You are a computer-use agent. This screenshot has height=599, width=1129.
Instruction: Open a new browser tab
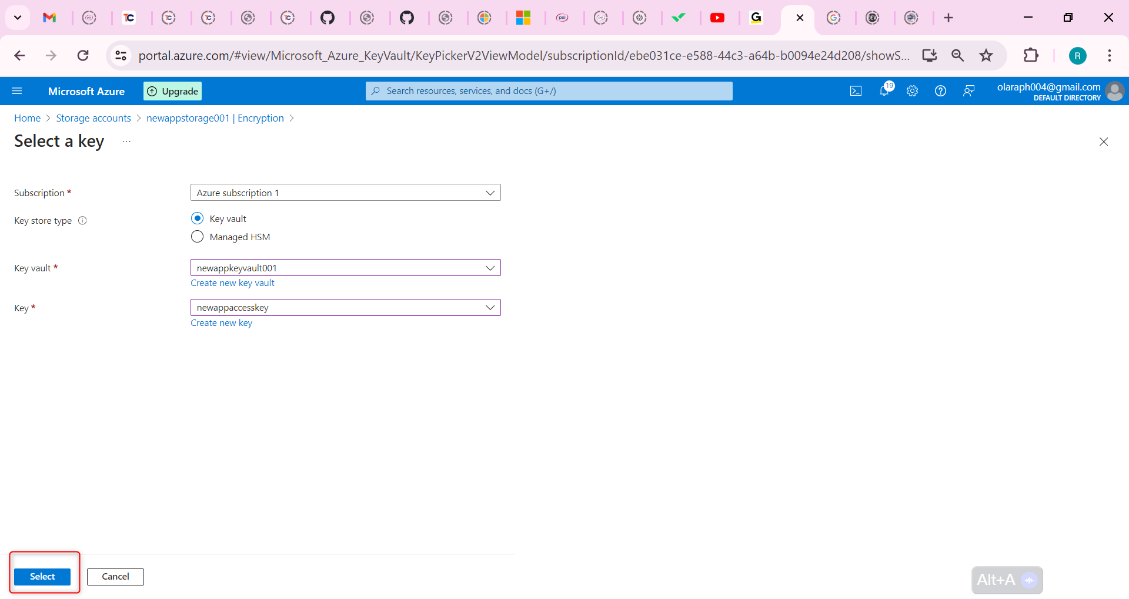[x=948, y=18]
